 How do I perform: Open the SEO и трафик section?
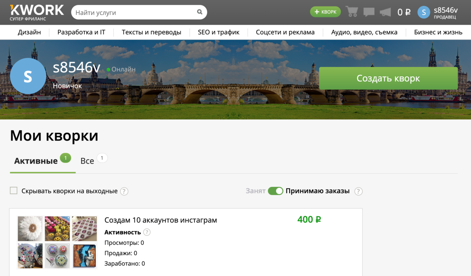coord(219,32)
